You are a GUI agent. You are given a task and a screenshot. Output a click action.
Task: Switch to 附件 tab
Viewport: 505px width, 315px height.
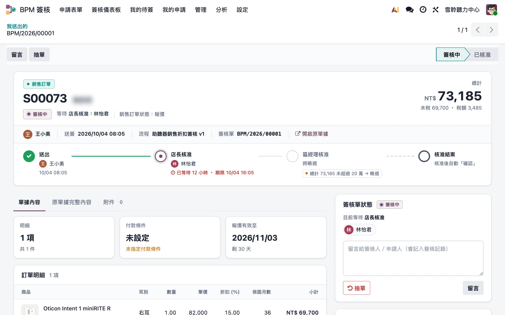(113, 202)
